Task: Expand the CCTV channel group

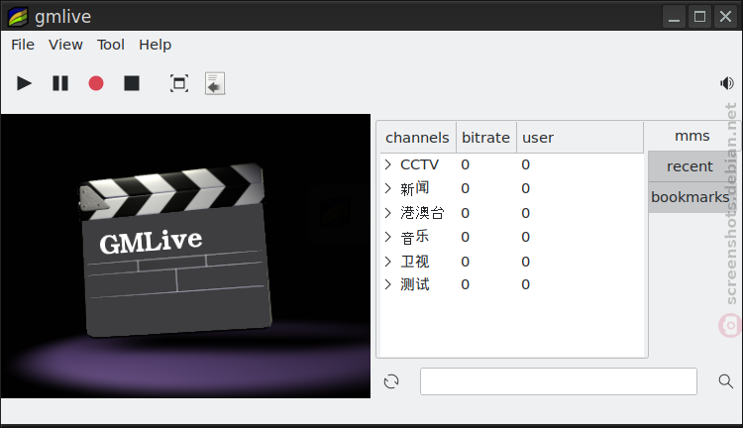Action: coord(388,164)
